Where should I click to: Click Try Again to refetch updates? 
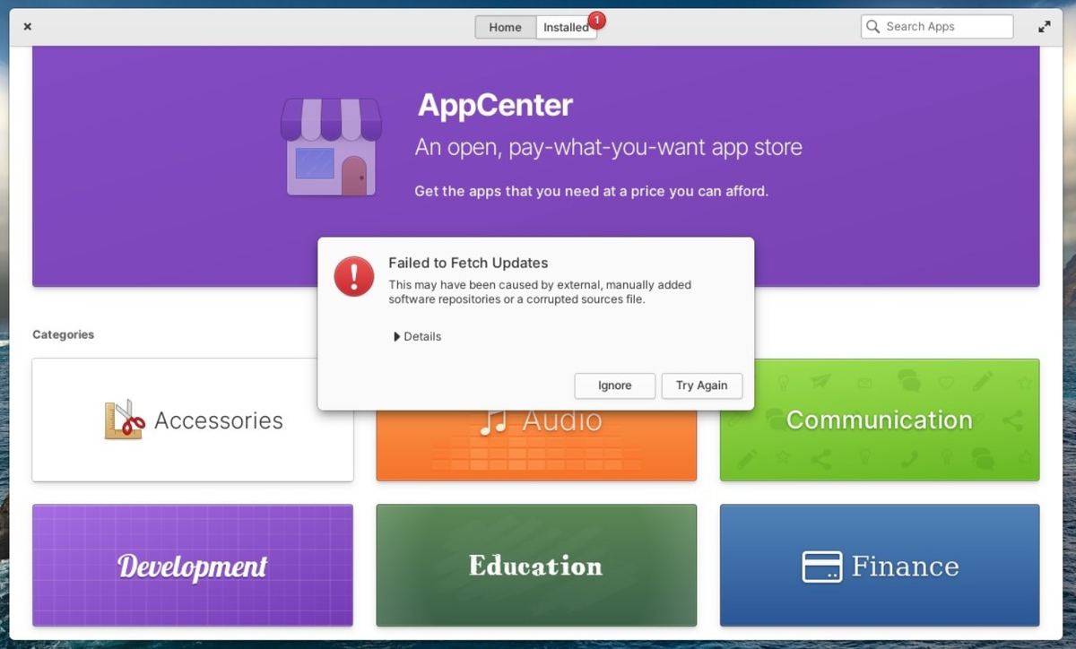[702, 385]
